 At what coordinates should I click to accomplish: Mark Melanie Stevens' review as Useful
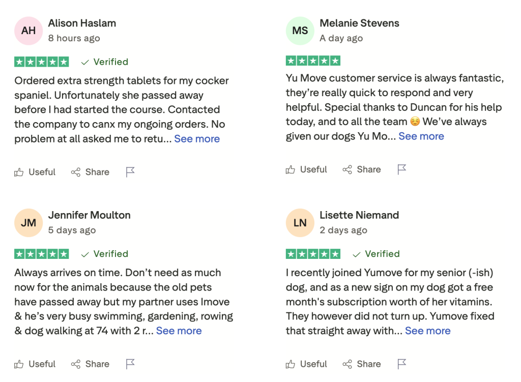point(306,169)
